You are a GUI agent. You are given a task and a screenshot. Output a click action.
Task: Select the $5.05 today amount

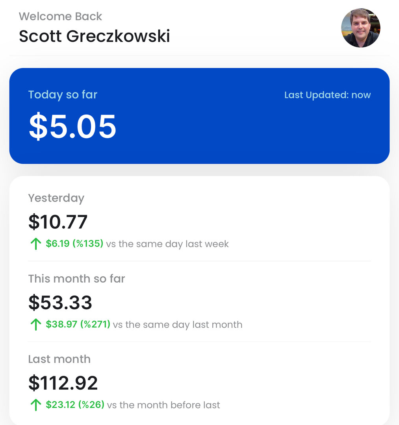coord(72,126)
